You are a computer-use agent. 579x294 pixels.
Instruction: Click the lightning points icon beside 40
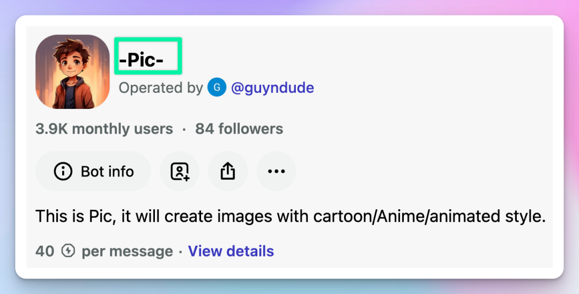[x=68, y=251]
